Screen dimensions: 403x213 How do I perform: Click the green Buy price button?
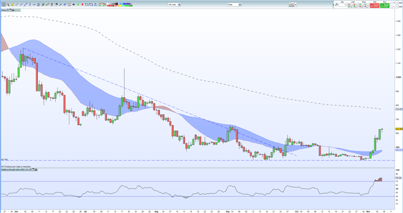[x=385, y=5]
